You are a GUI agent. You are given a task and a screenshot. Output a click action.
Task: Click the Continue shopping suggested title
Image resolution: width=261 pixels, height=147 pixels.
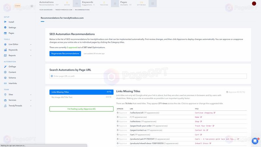pyautogui.click(x=204, y=113)
